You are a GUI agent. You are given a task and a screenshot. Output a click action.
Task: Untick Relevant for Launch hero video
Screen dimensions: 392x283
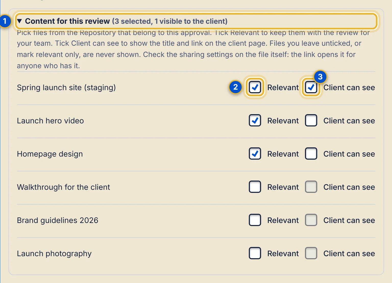(x=255, y=121)
